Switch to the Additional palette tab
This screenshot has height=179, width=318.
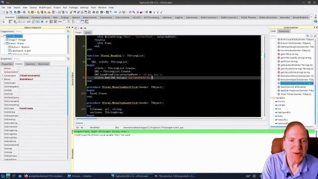point(23,17)
